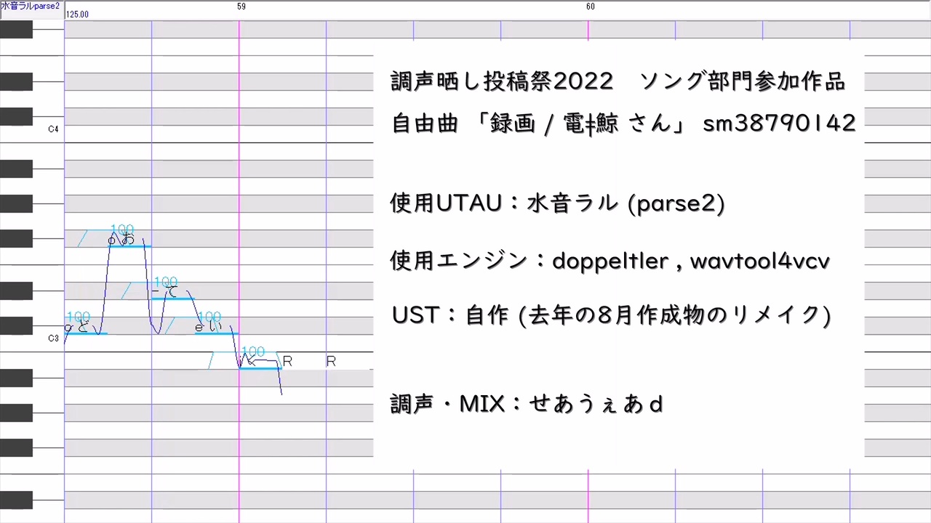Image resolution: width=931 pixels, height=523 pixels.
Task: Play the bottommost black piano key
Action: point(16,500)
